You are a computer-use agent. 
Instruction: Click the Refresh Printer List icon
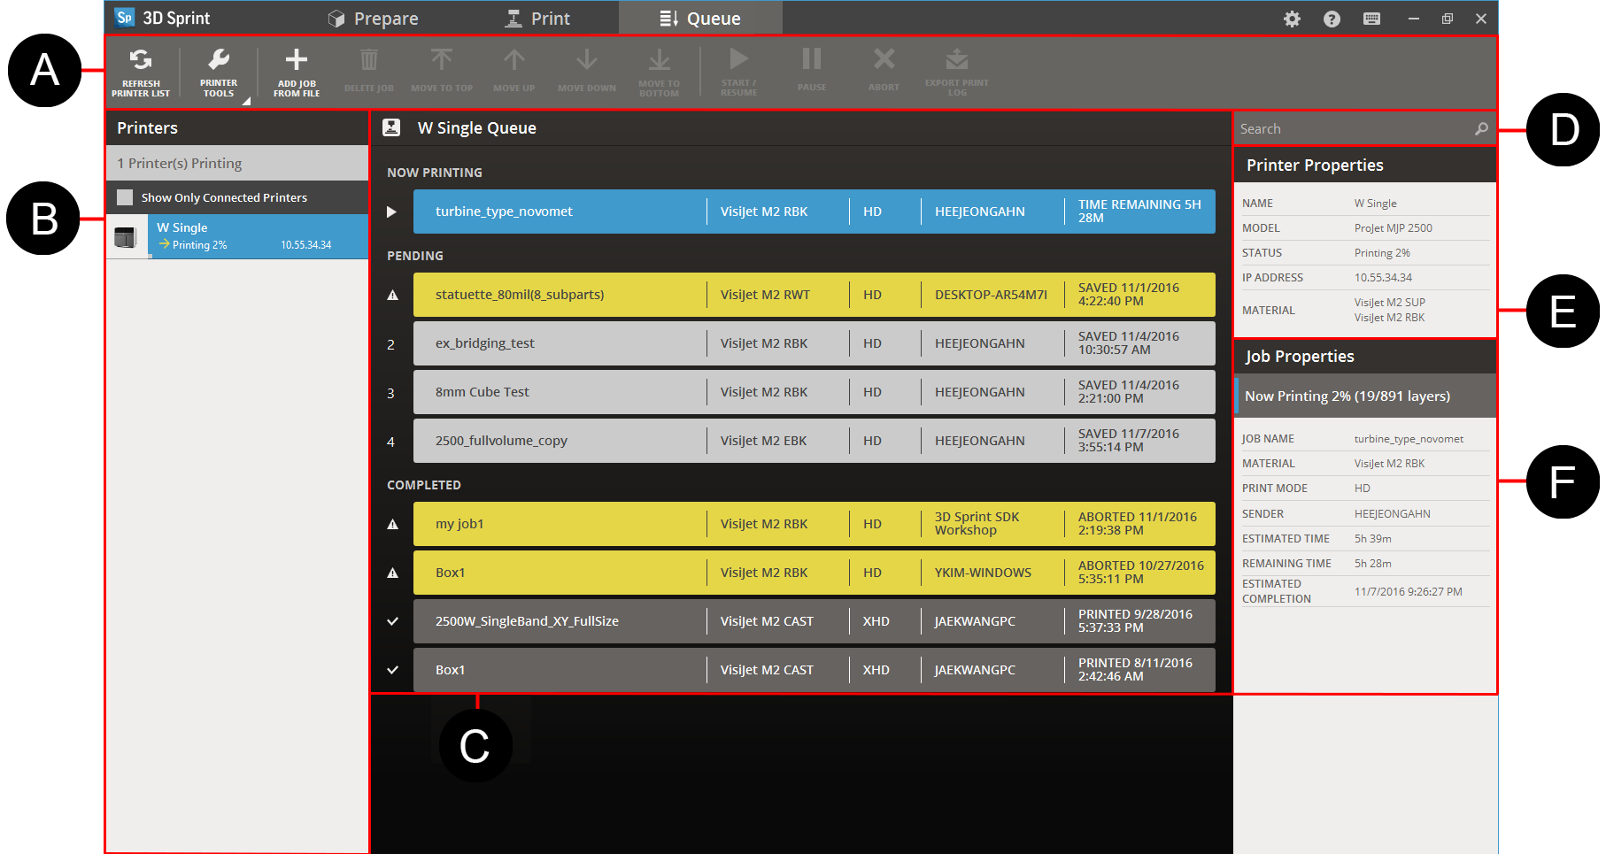tap(141, 60)
